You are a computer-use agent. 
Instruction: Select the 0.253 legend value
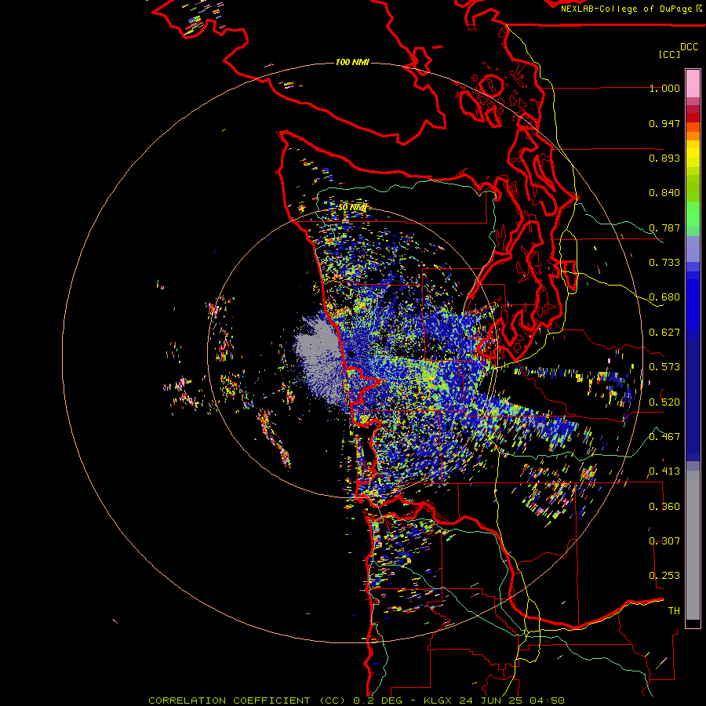tap(664, 576)
